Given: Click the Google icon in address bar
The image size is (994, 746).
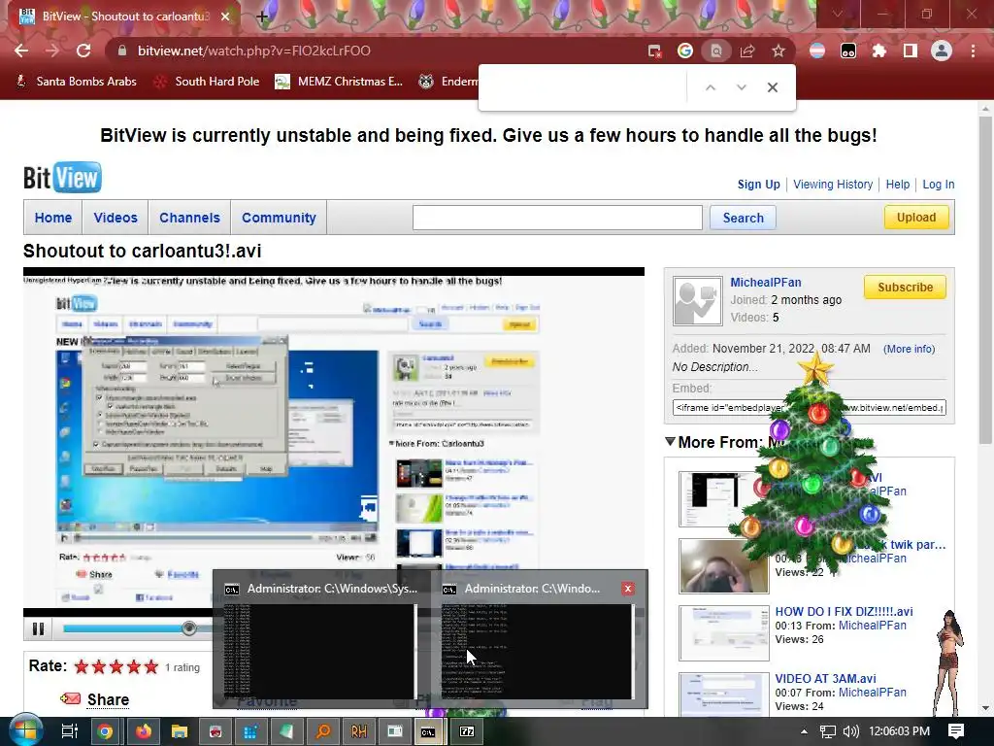Looking at the screenshot, I should [x=685, y=51].
